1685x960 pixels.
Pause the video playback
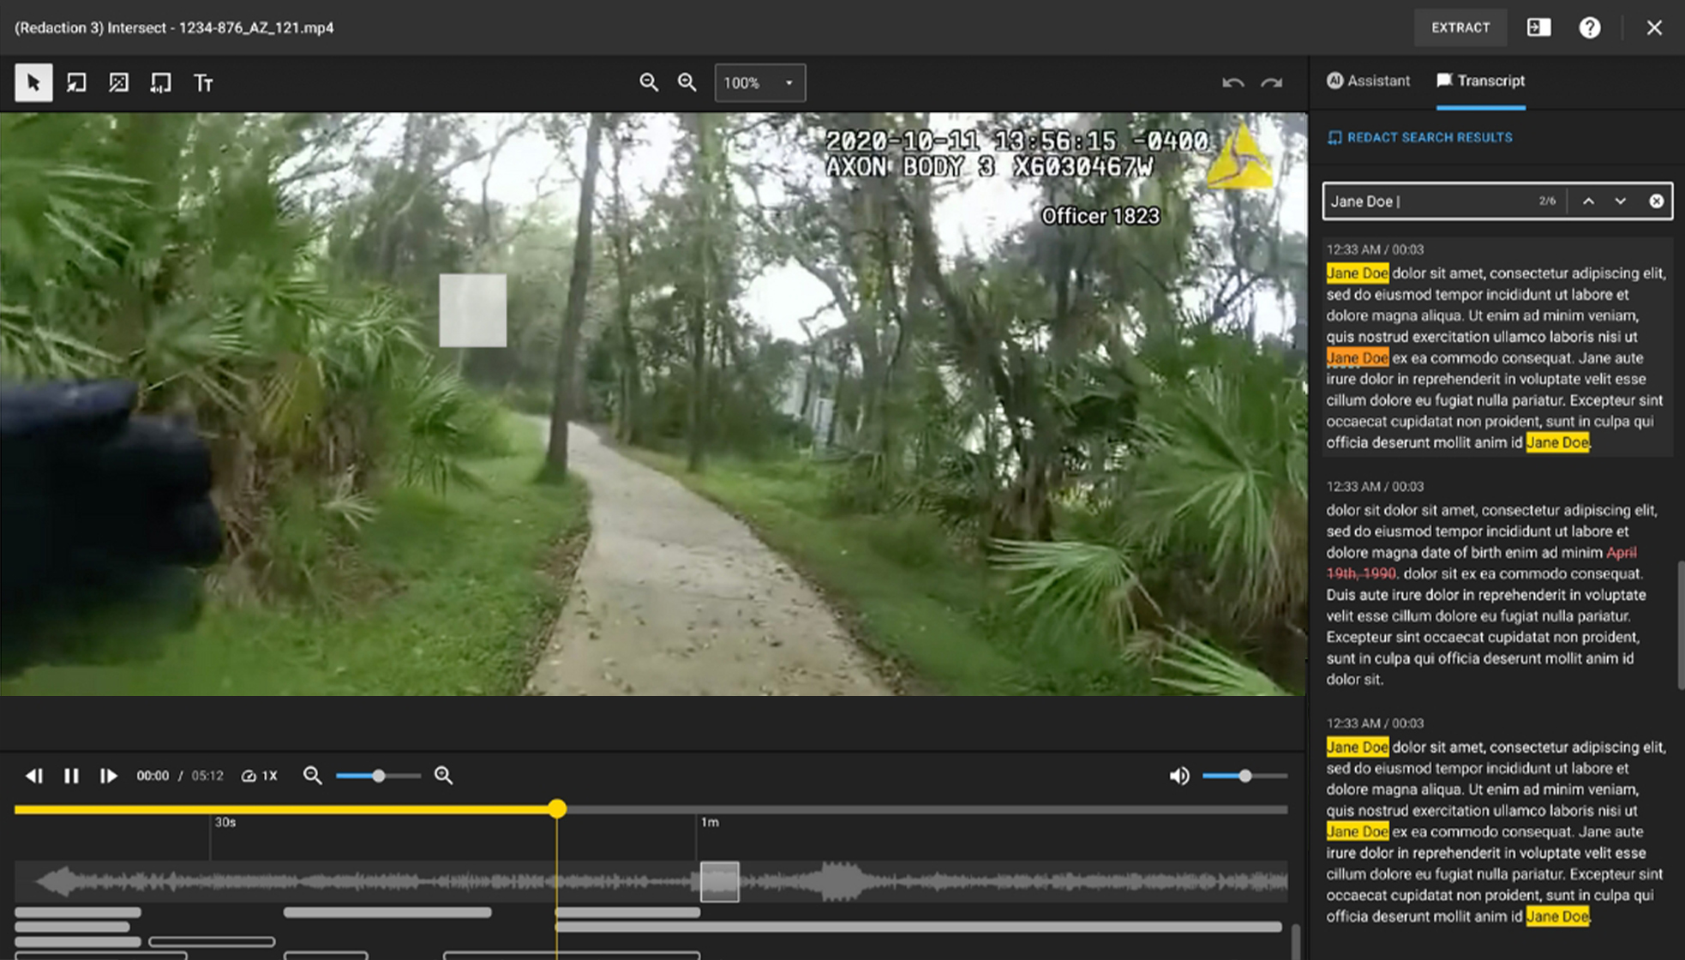pyautogui.click(x=71, y=776)
